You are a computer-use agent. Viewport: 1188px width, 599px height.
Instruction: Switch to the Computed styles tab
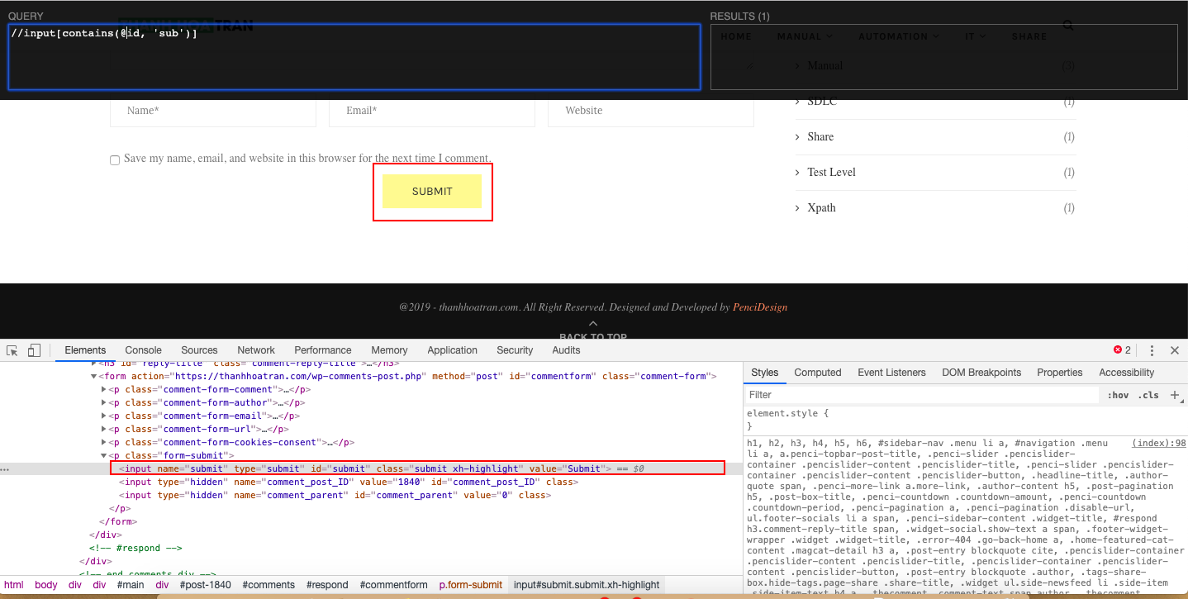coord(818,373)
